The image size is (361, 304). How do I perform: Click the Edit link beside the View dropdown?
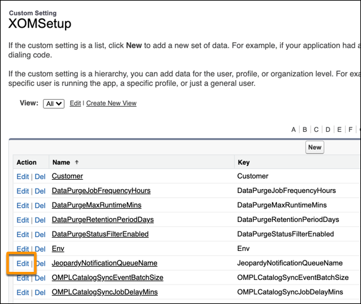(75, 103)
